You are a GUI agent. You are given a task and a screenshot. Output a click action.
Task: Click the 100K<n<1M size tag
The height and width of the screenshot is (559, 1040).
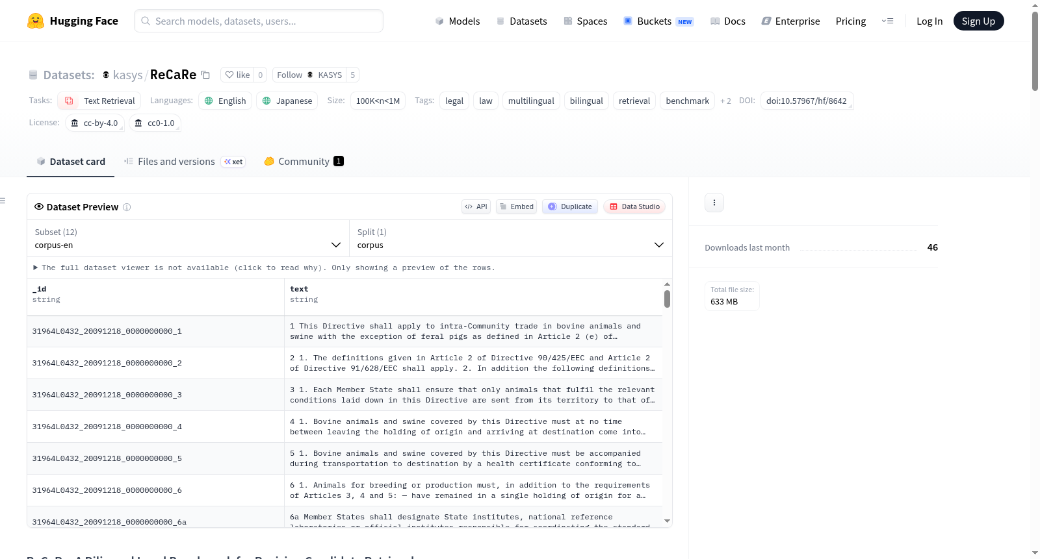378,101
